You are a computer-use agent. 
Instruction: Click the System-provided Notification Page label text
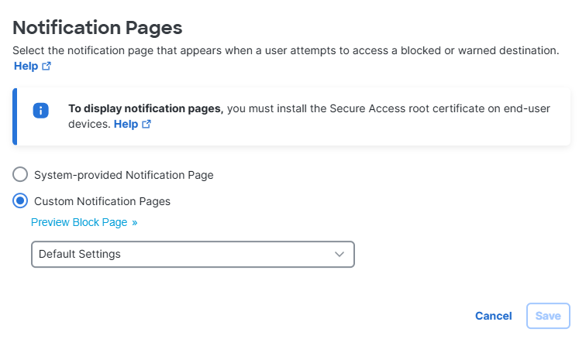tap(124, 175)
